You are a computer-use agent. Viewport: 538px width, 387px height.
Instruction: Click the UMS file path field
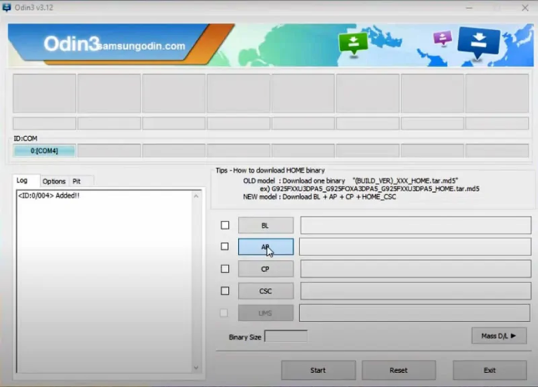click(415, 313)
